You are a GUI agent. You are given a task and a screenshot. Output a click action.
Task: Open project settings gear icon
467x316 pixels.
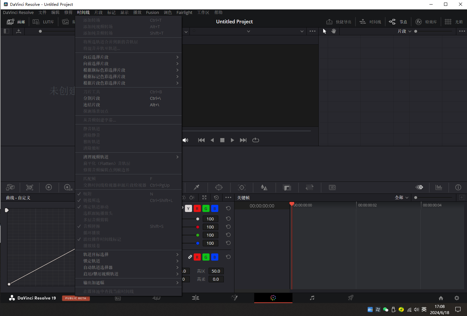click(457, 298)
